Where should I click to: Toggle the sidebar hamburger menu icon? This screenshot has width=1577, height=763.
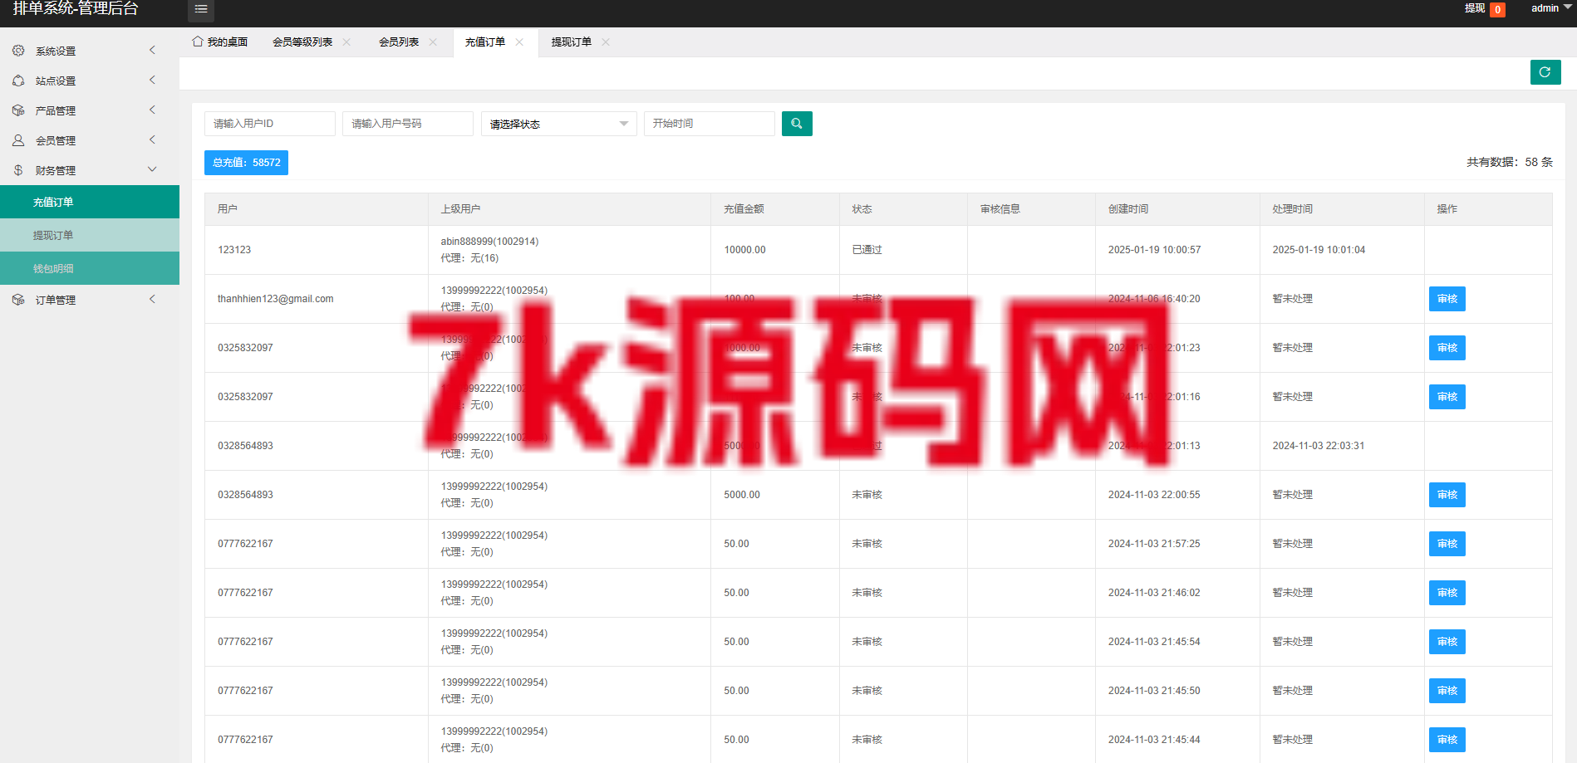(201, 10)
